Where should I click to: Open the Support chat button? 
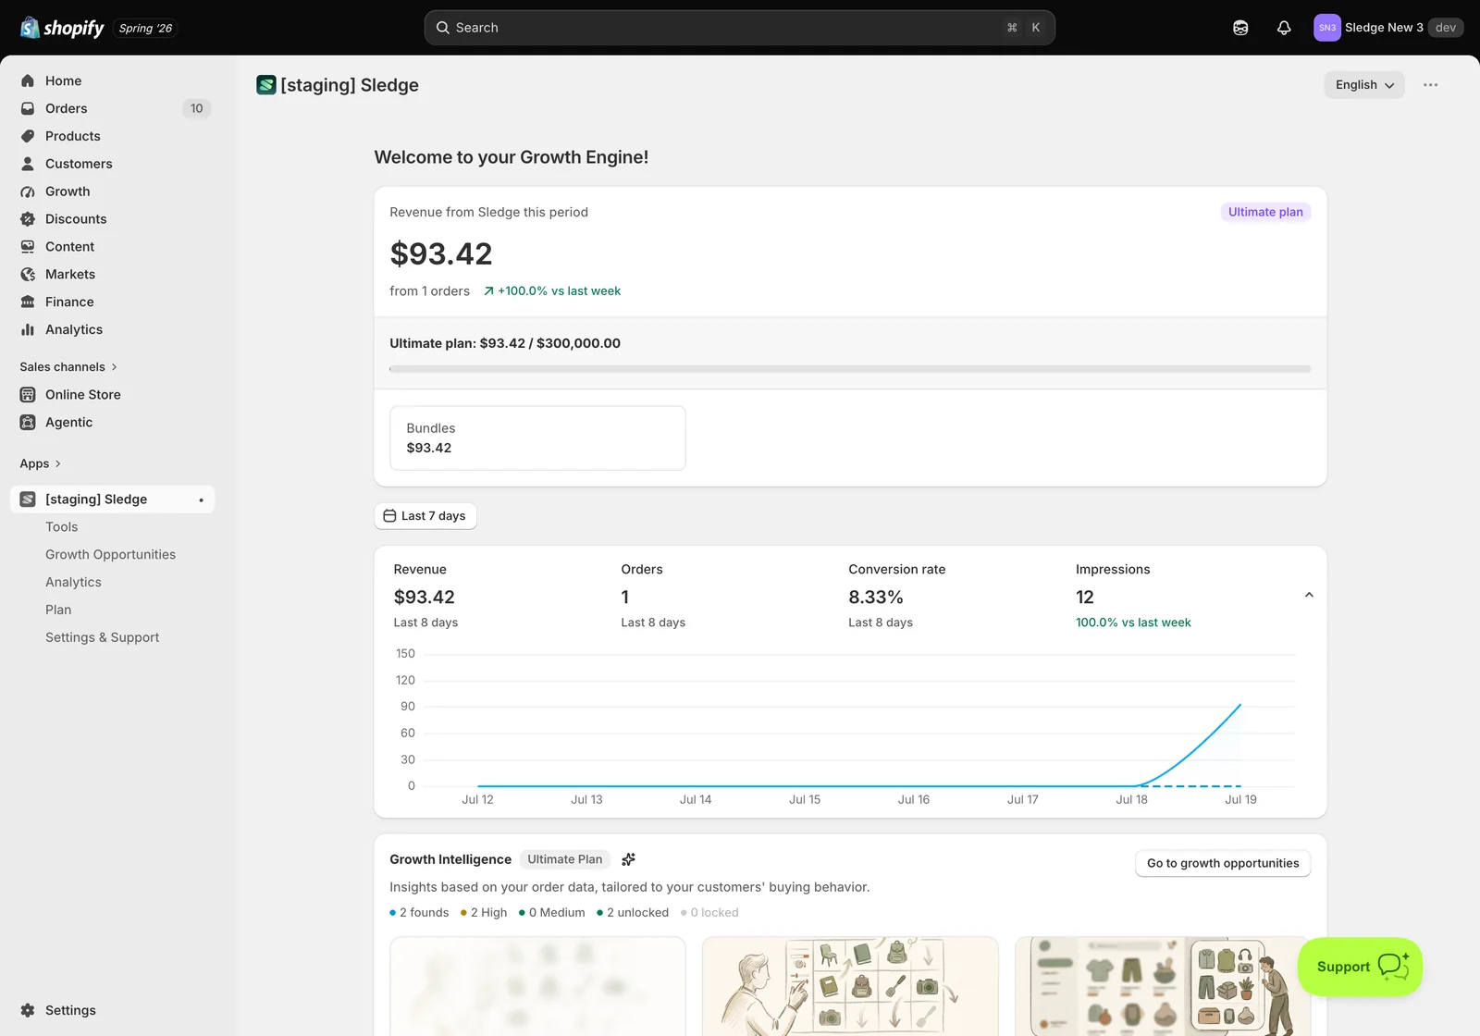tap(1360, 967)
